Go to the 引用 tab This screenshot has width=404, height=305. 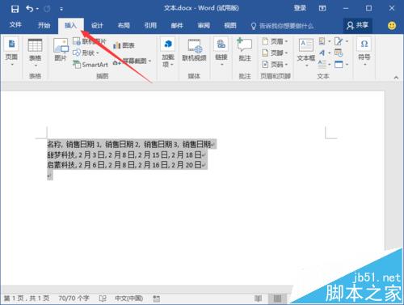click(150, 26)
